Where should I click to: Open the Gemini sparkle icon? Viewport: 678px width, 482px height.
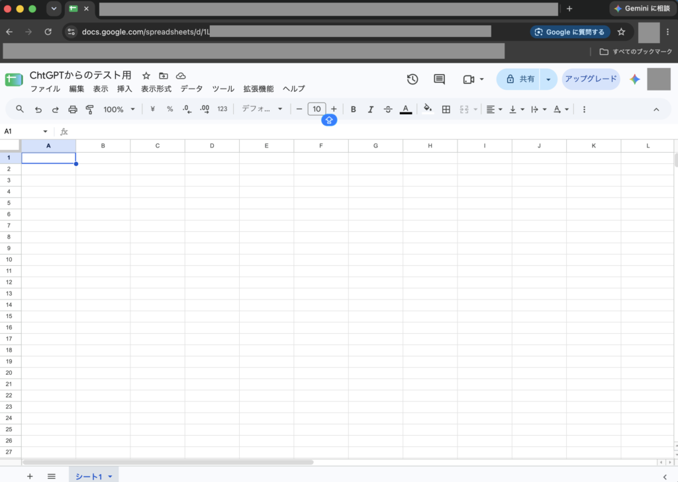pos(635,79)
